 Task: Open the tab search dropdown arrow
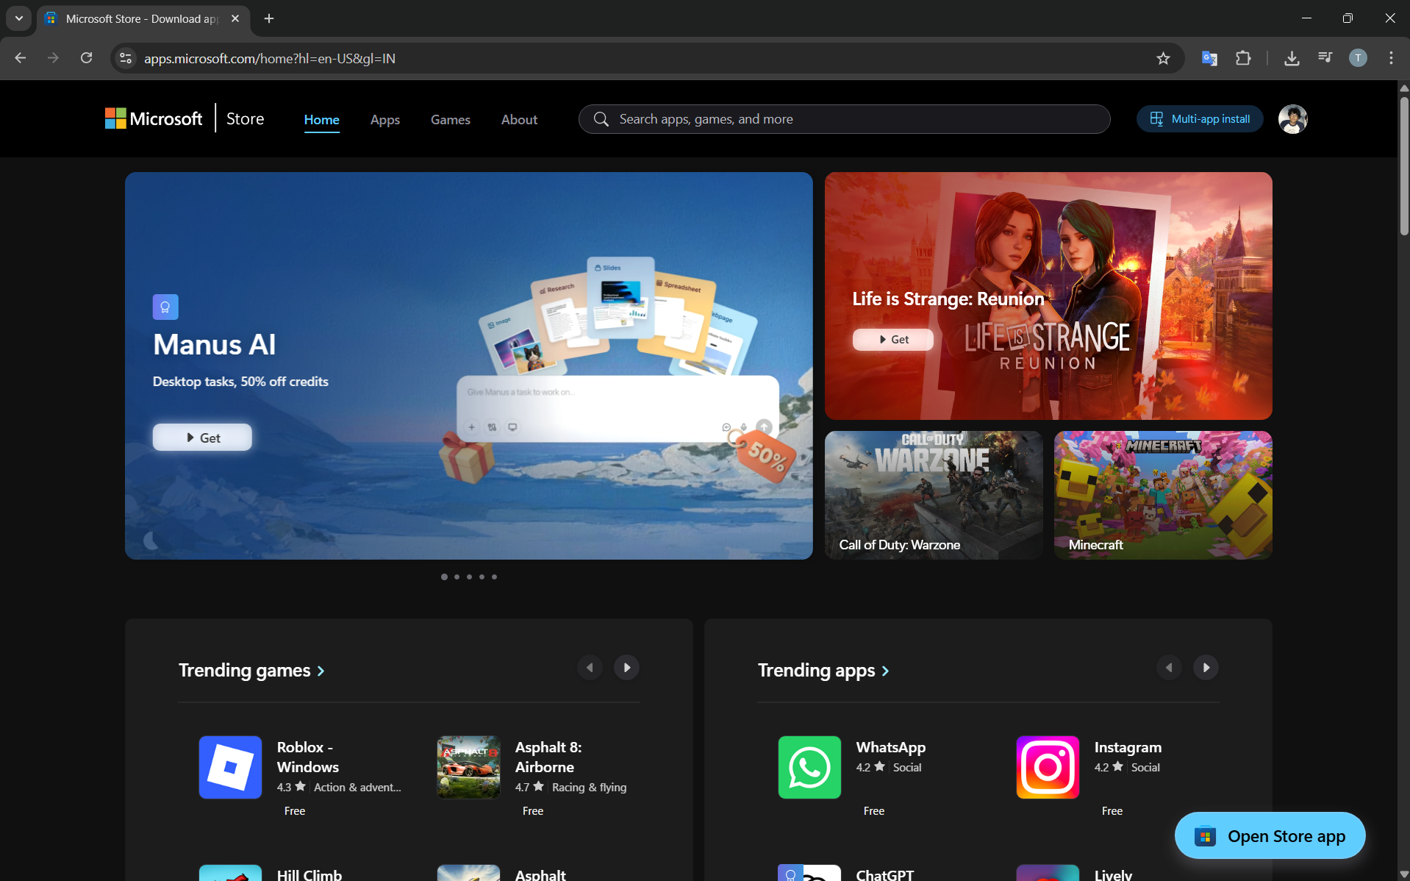coord(19,18)
